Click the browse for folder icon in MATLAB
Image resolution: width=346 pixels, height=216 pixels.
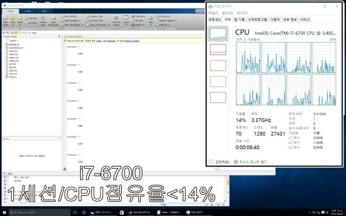pos(16,33)
